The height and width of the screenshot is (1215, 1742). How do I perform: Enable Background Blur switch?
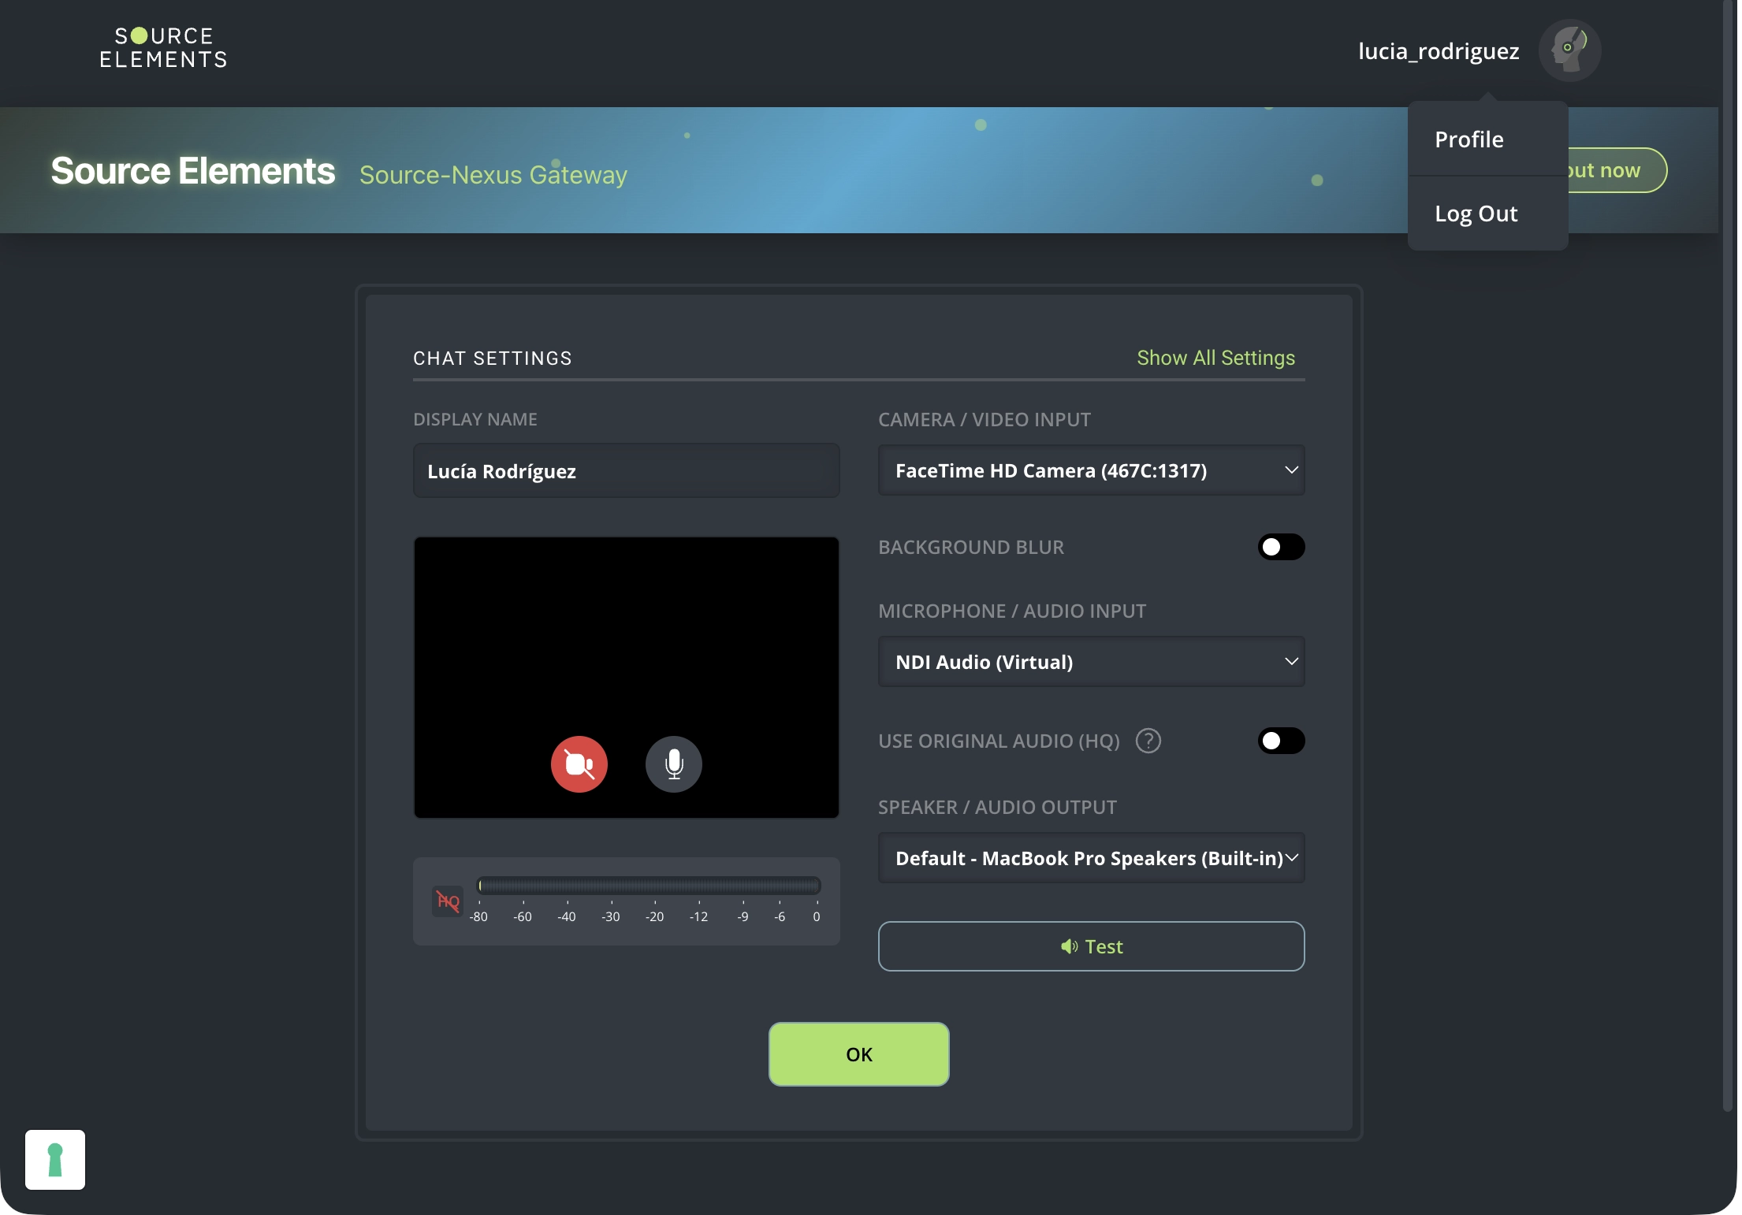point(1281,547)
